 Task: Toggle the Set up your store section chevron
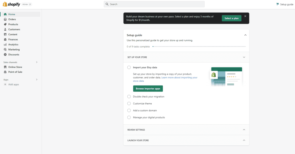point(244,57)
